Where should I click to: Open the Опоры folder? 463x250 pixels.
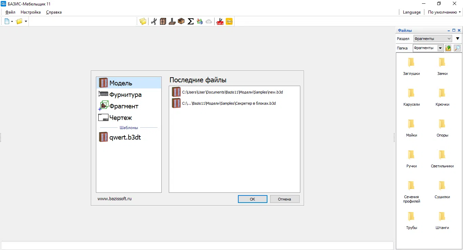[442, 128]
